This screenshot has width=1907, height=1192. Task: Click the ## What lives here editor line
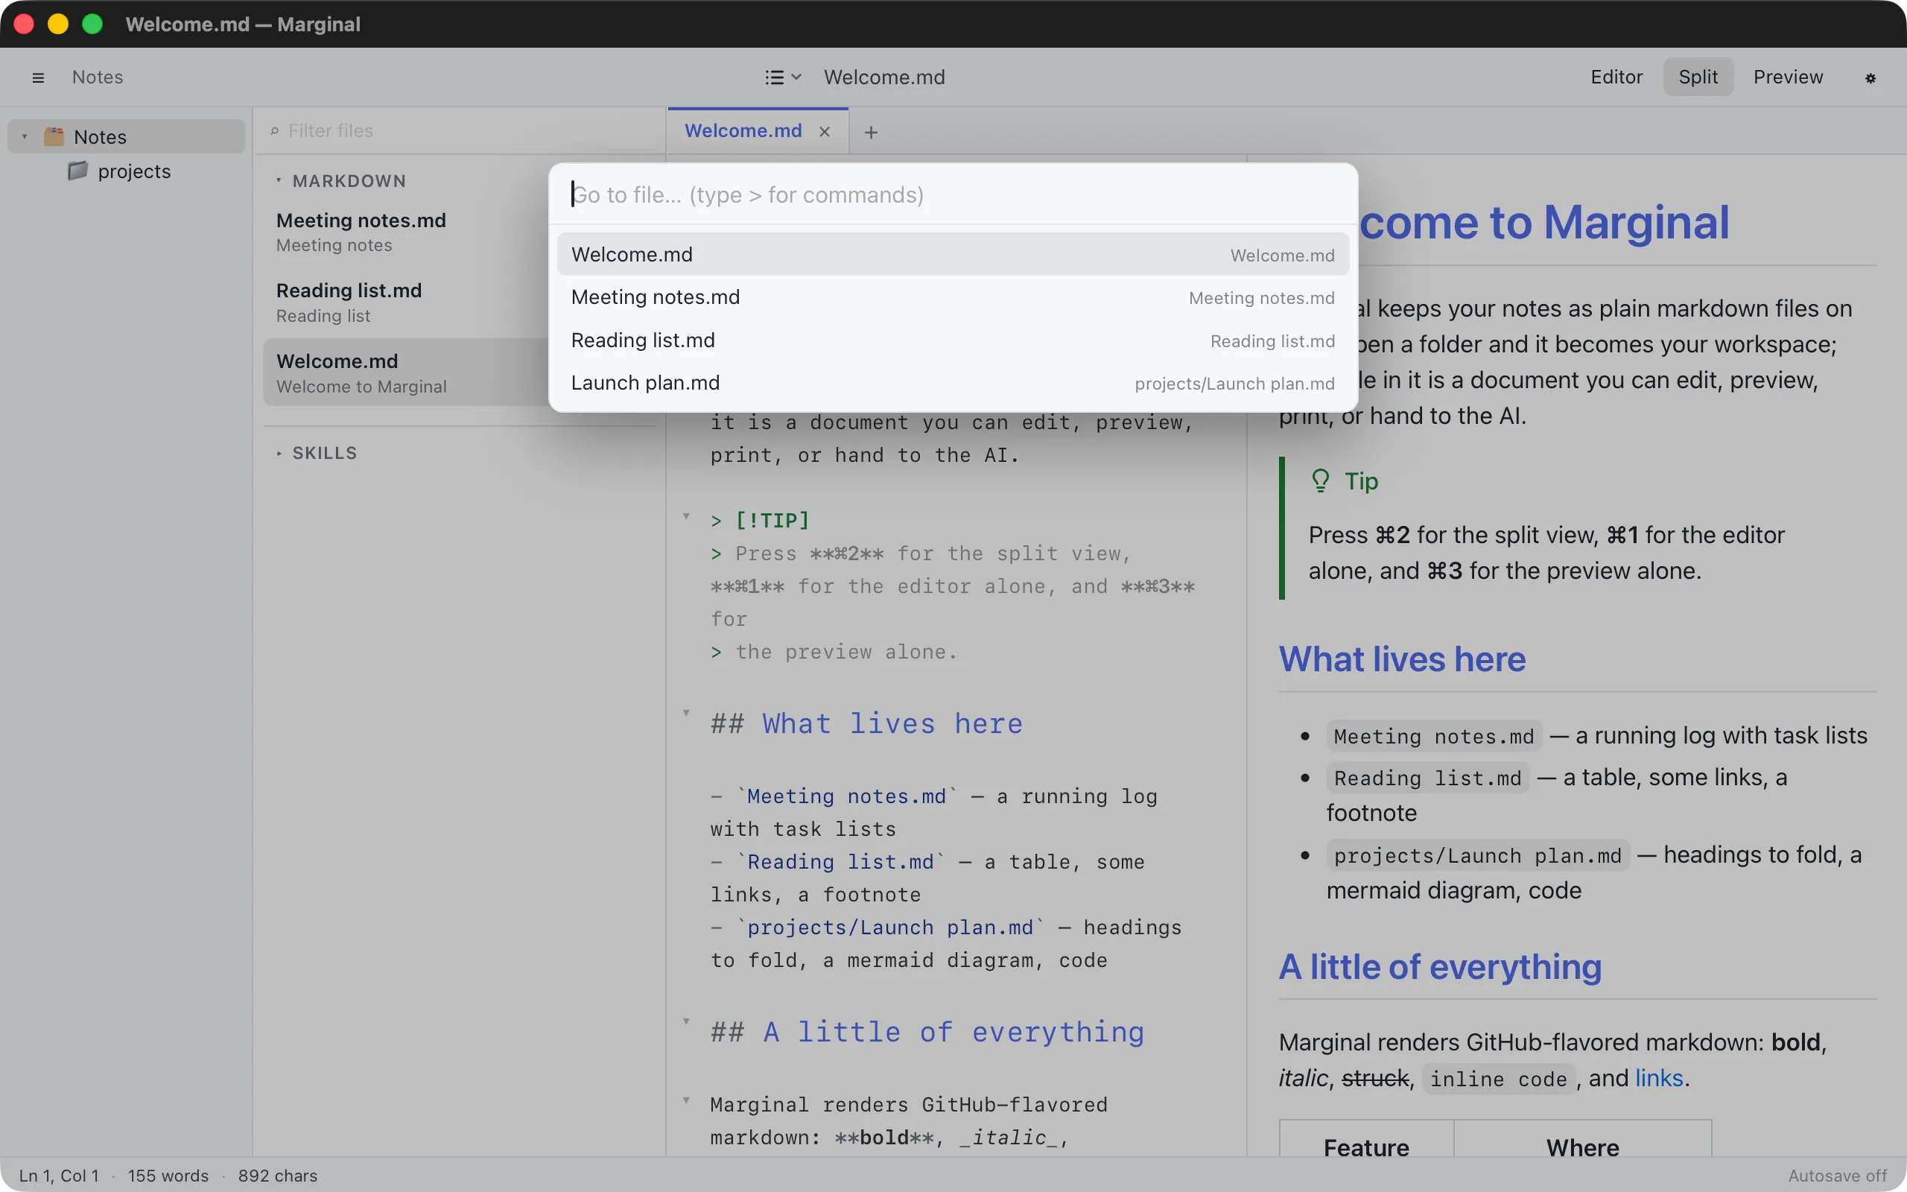(x=867, y=723)
